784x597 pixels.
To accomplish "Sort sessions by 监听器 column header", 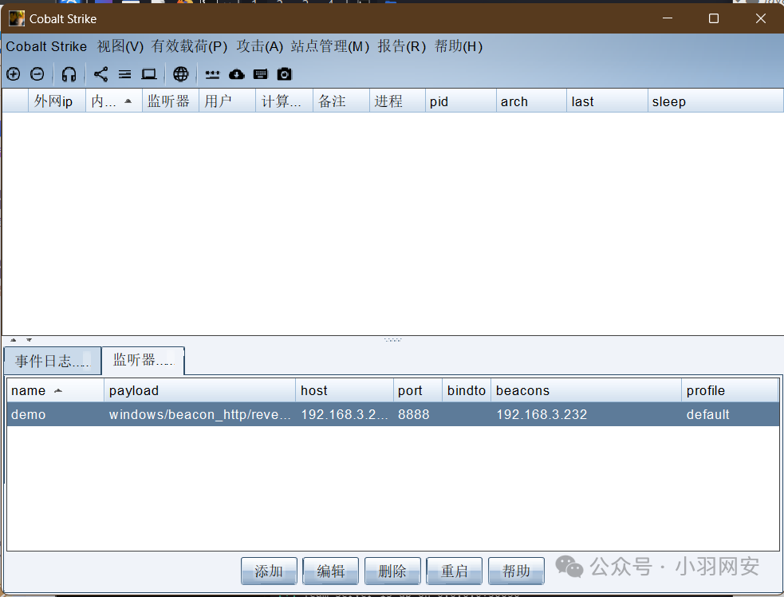I will tap(171, 101).
